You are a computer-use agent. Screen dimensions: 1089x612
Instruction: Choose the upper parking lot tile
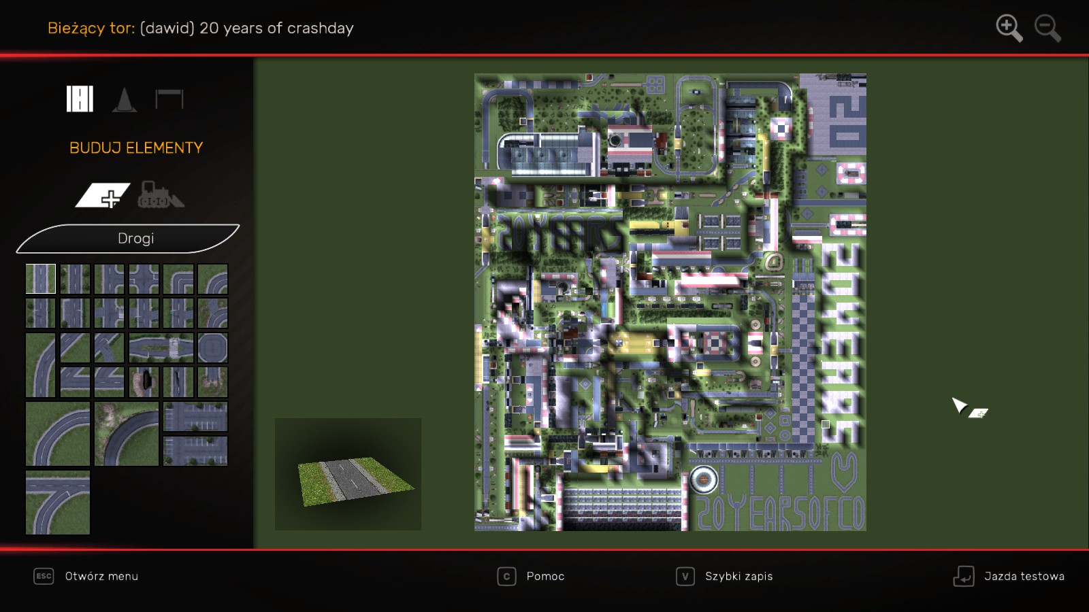tap(195, 417)
